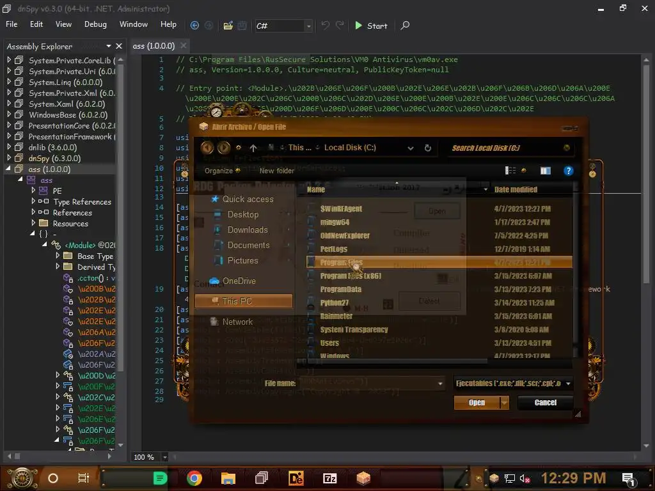Select the Python27 folder row
This screenshot has width=655, height=491.
439,302
